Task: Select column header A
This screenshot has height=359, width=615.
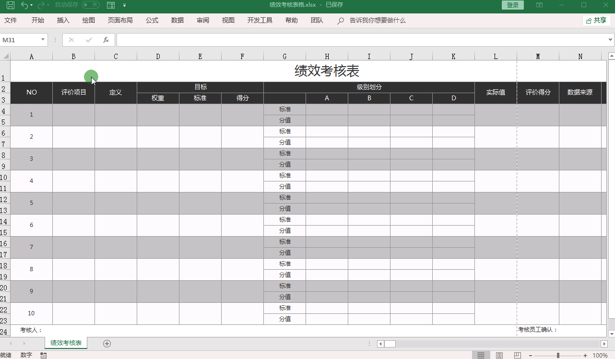Action: pos(32,56)
